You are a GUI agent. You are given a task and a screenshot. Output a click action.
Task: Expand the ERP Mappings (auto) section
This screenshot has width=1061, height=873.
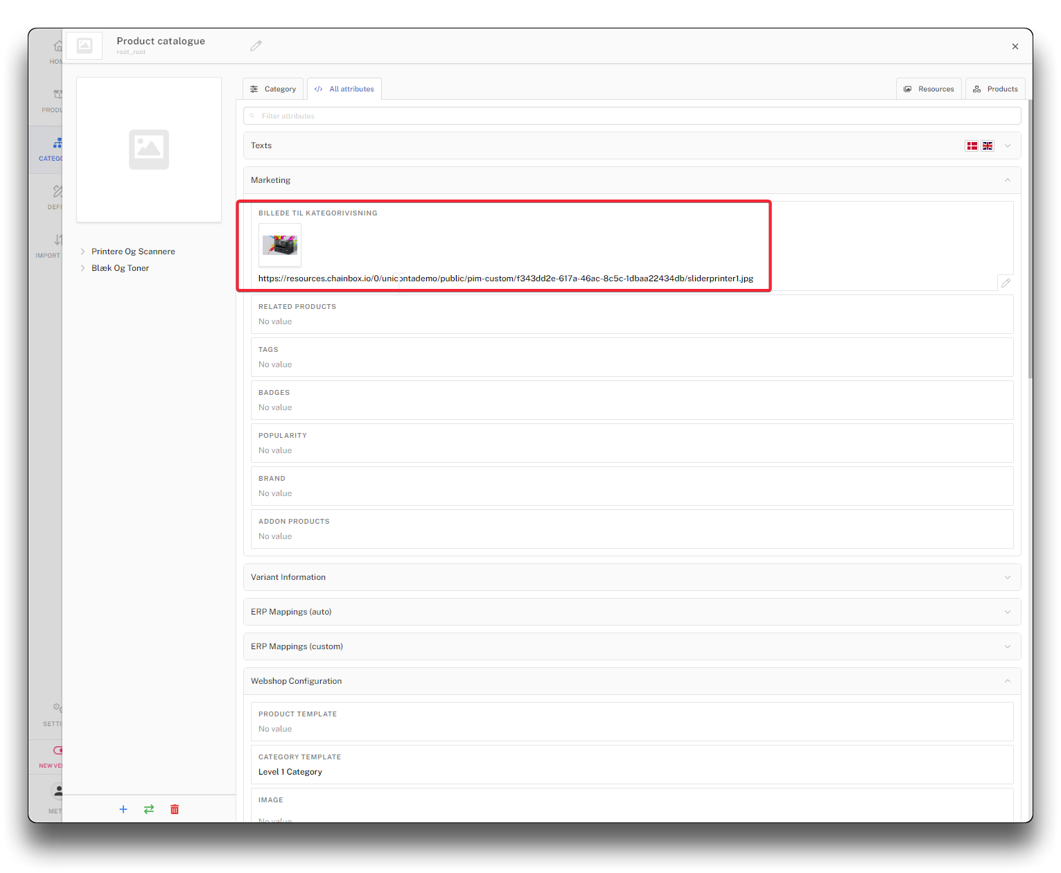click(x=632, y=612)
